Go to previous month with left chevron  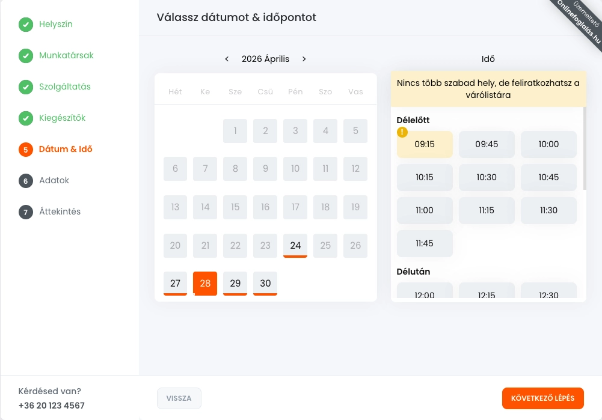227,59
